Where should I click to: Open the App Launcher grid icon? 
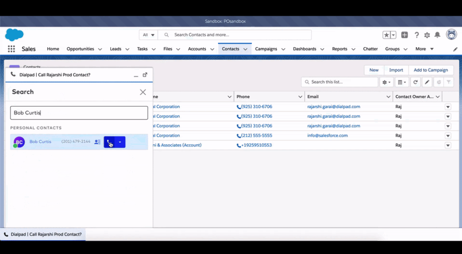pos(11,49)
